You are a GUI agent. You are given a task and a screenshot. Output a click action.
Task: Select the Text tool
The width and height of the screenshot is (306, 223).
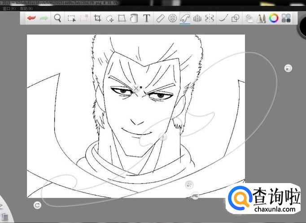coord(146,18)
